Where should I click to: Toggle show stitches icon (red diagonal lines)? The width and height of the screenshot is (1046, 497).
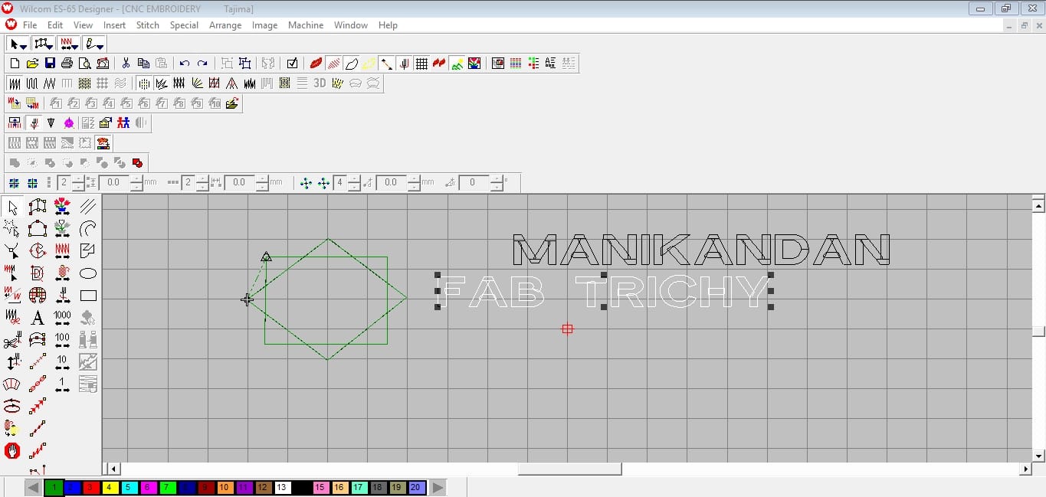click(333, 64)
